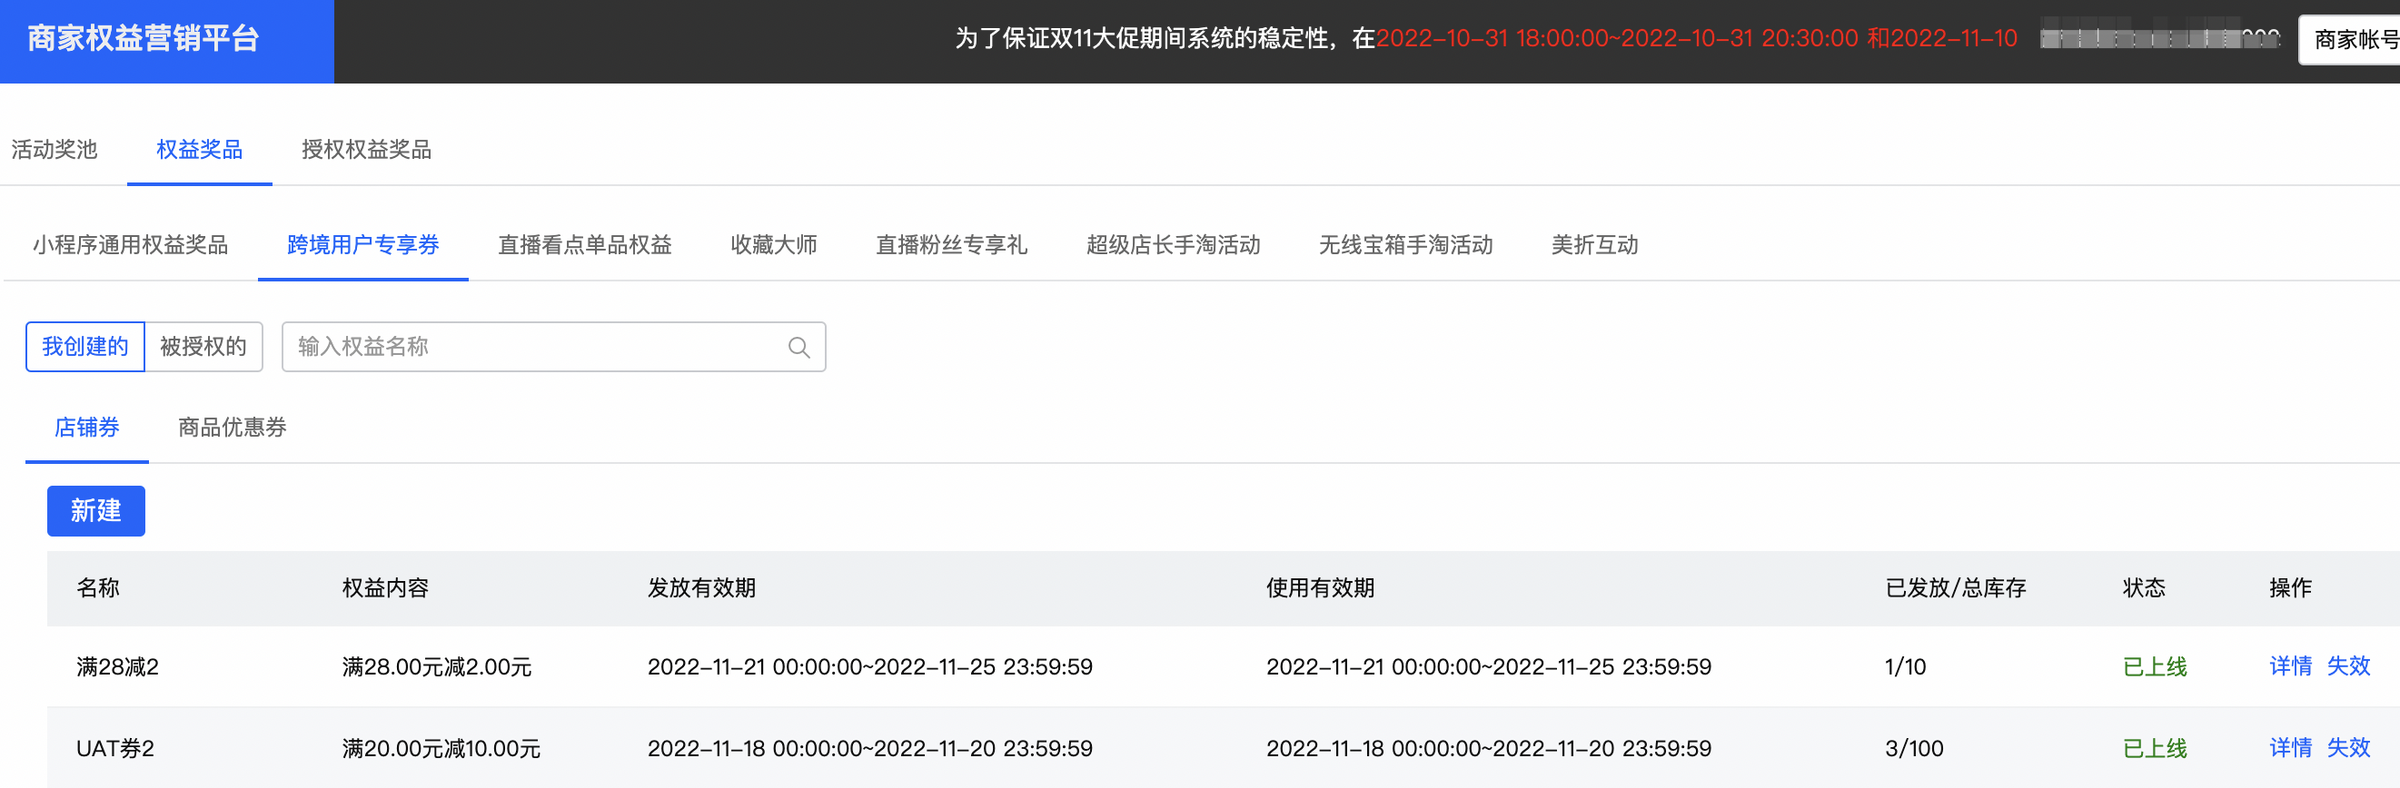Click 已上线 status of UAT券2
The image size is (2400, 788).
[2154, 749]
